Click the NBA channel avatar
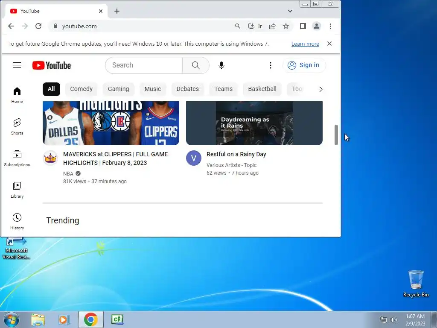Viewport: 437px width, 328px height. (50, 158)
